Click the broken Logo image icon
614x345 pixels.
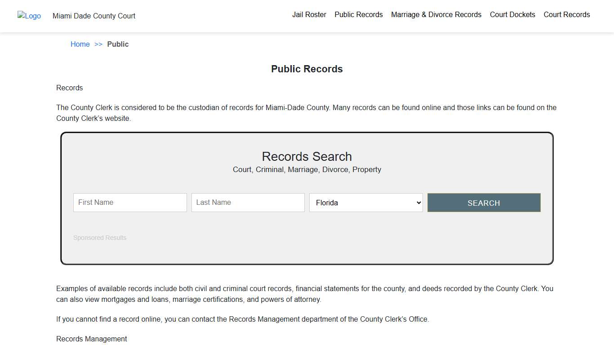coord(29,16)
